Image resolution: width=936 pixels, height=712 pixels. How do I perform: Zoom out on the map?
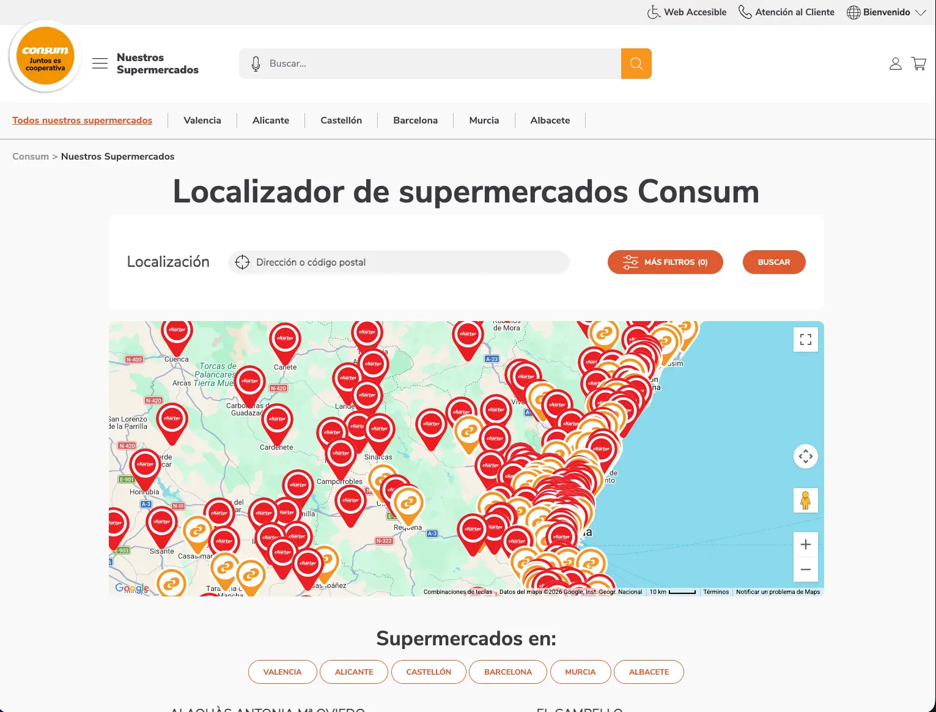(x=806, y=569)
